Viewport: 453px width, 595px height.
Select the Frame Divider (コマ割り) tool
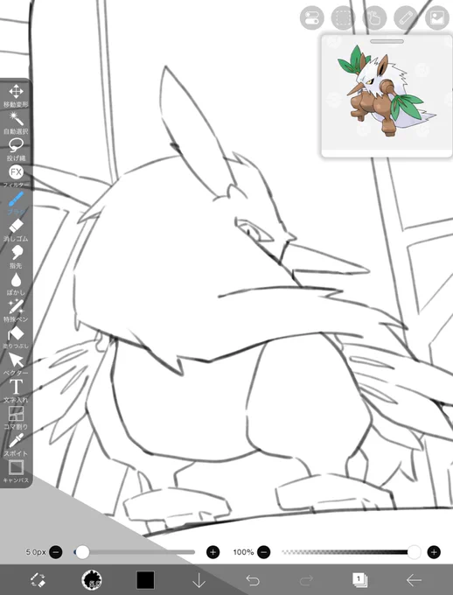pos(16,418)
